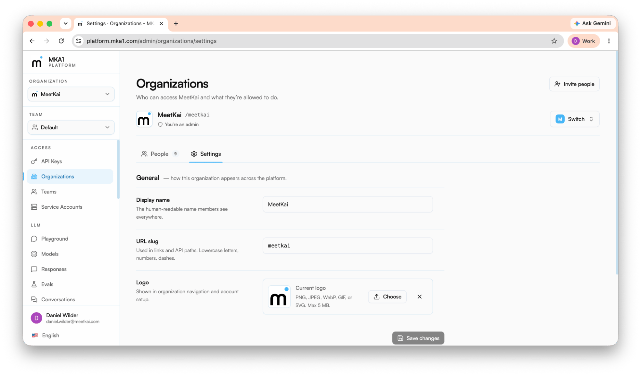The width and height of the screenshot is (641, 376).
Task: Open a new browser tab
Action: 176,23
